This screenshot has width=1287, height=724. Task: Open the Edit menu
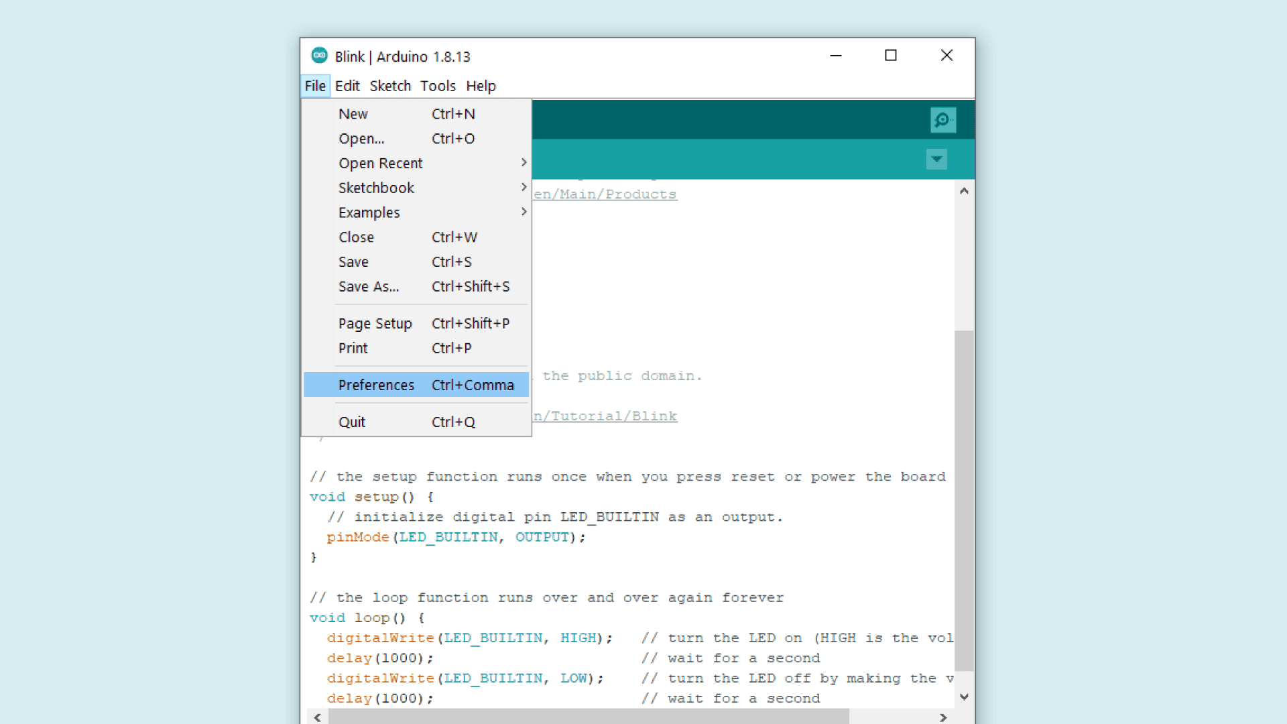(347, 86)
